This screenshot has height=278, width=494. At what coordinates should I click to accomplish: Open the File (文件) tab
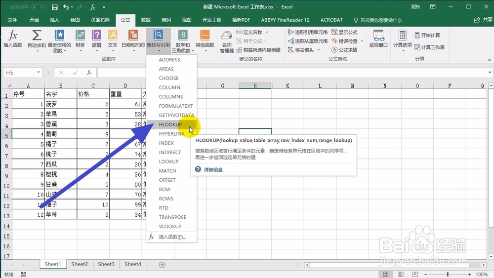pyautogui.click(x=12, y=20)
